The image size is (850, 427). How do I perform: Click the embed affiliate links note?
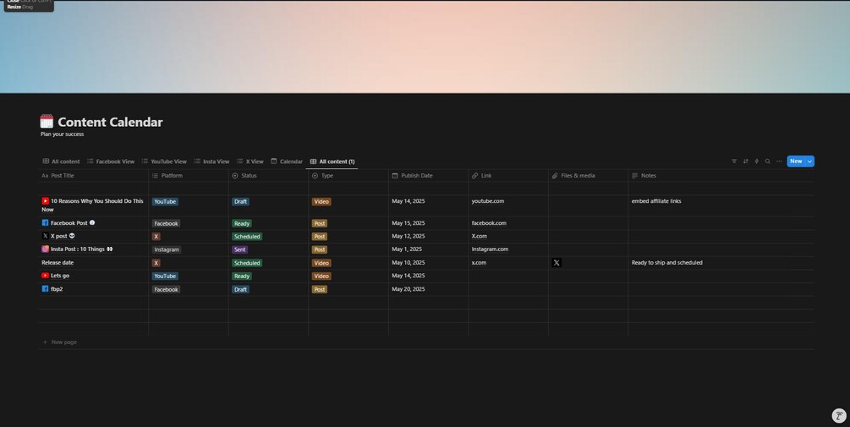coord(656,201)
